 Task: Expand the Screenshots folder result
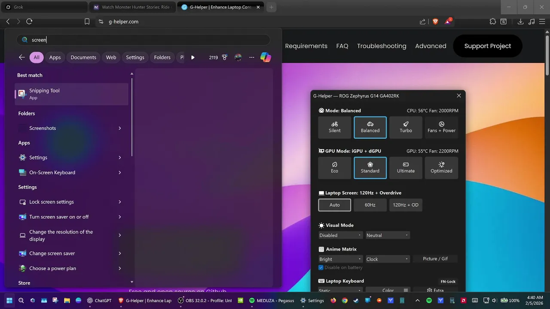point(120,128)
